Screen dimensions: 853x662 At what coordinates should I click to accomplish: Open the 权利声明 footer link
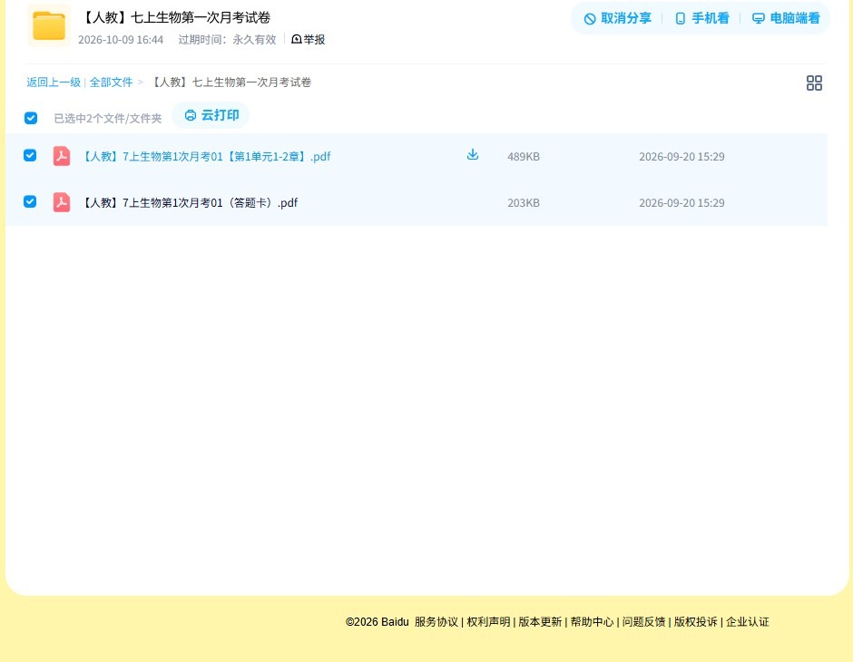(x=488, y=622)
